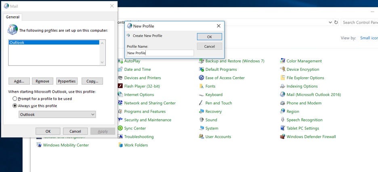Click the Search Control Panel box
Screen dimensions: 378x172
(x=359, y=23)
